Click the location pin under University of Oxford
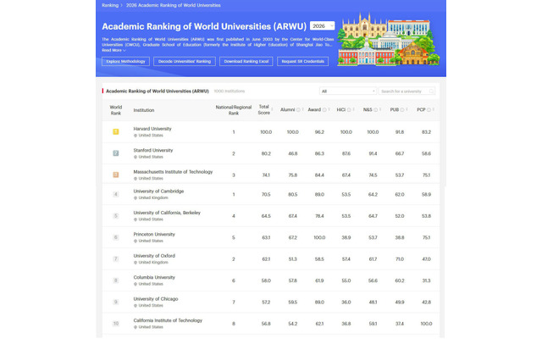 pos(135,263)
